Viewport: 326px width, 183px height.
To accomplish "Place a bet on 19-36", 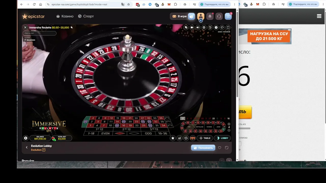I will point(163,133).
